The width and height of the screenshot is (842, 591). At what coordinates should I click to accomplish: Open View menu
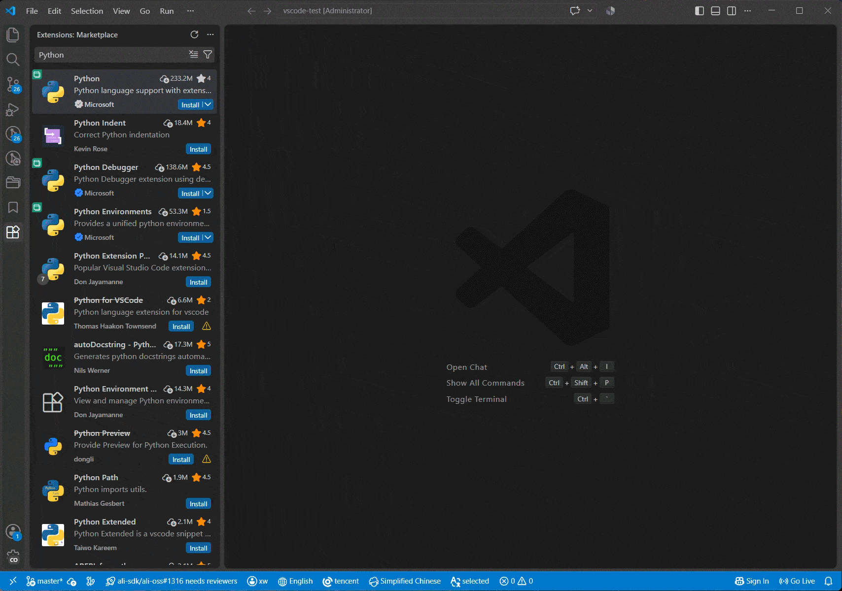pos(121,11)
